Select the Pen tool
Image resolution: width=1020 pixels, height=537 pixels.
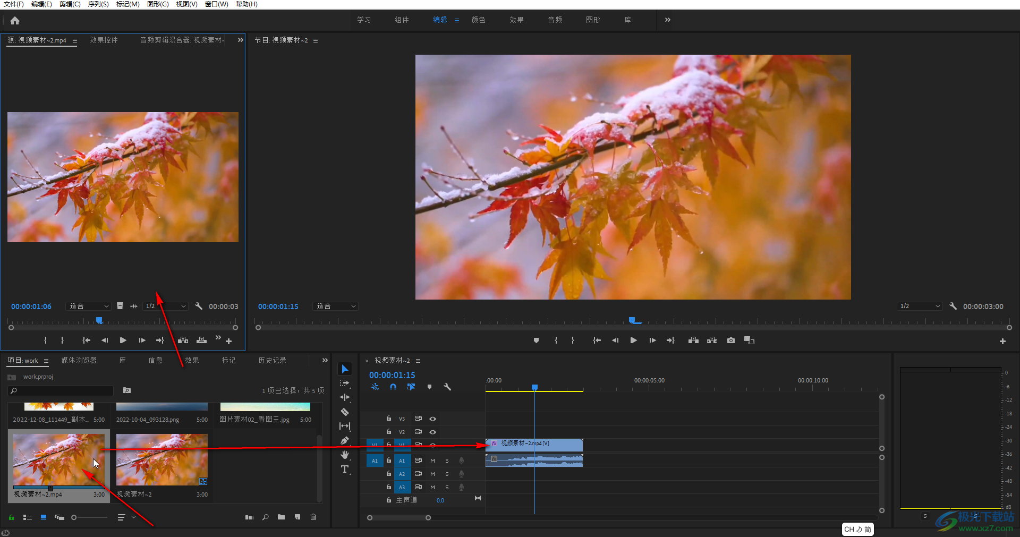(345, 440)
